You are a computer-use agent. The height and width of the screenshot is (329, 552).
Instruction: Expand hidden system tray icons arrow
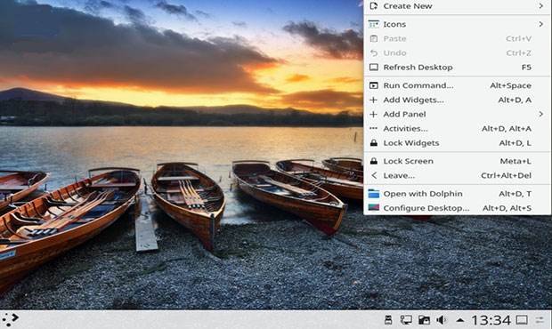pos(459,320)
